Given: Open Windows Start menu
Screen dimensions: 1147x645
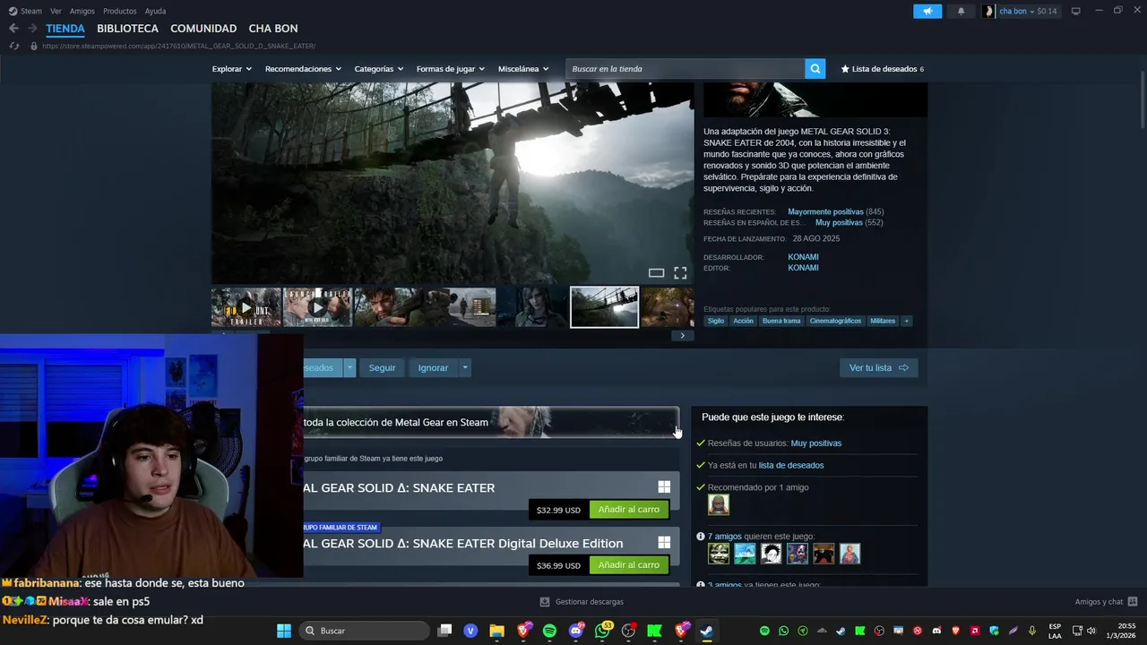Looking at the screenshot, I should click(283, 631).
